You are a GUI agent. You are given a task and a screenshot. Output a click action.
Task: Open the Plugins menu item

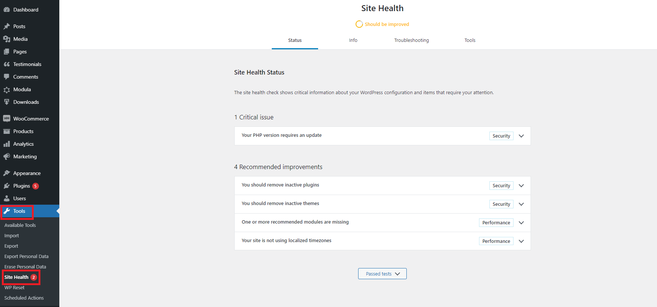coord(30,186)
